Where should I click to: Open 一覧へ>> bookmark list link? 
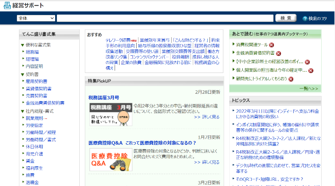pyautogui.click(x=309, y=89)
